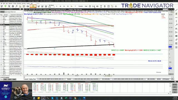The height and width of the screenshot is (100, 178).
Task: Open the View menu
Action: coord(7,4)
